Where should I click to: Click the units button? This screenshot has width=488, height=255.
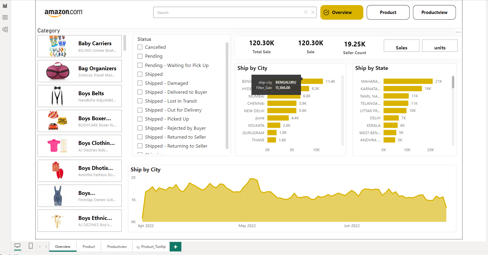pyautogui.click(x=440, y=46)
